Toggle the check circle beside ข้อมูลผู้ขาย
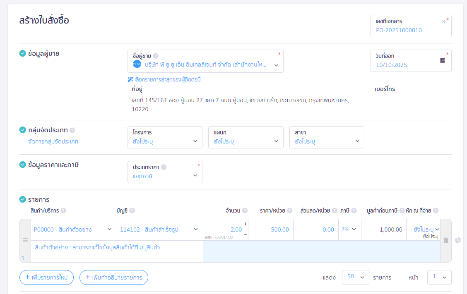Image resolution: width=467 pixels, height=294 pixels. 23,53
